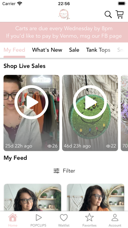Open the Account person icon

tap(115, 218)
